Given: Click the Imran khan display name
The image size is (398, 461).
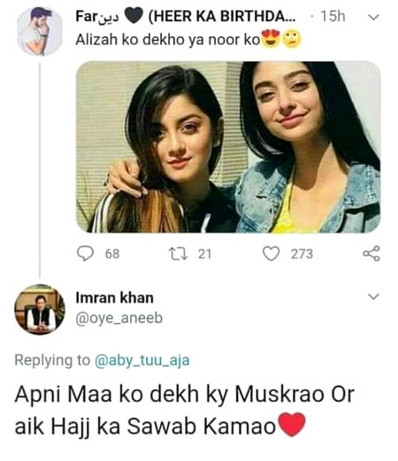Looking at the screenshot, I should [x=115, y=298].
